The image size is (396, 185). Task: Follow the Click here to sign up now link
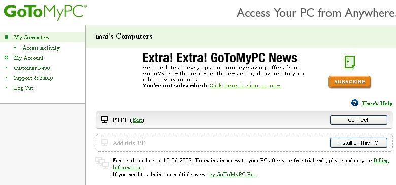pyautogui.click(x=246, y=86)
